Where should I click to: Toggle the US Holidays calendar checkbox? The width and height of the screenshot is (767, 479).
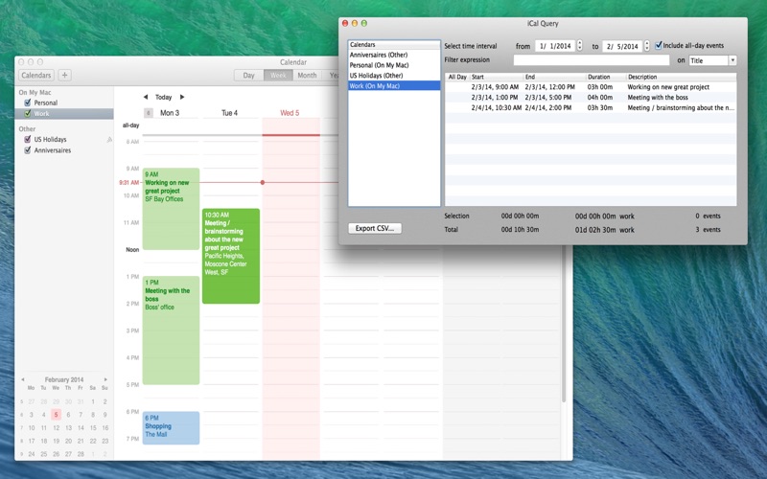[x=28, y=139]
